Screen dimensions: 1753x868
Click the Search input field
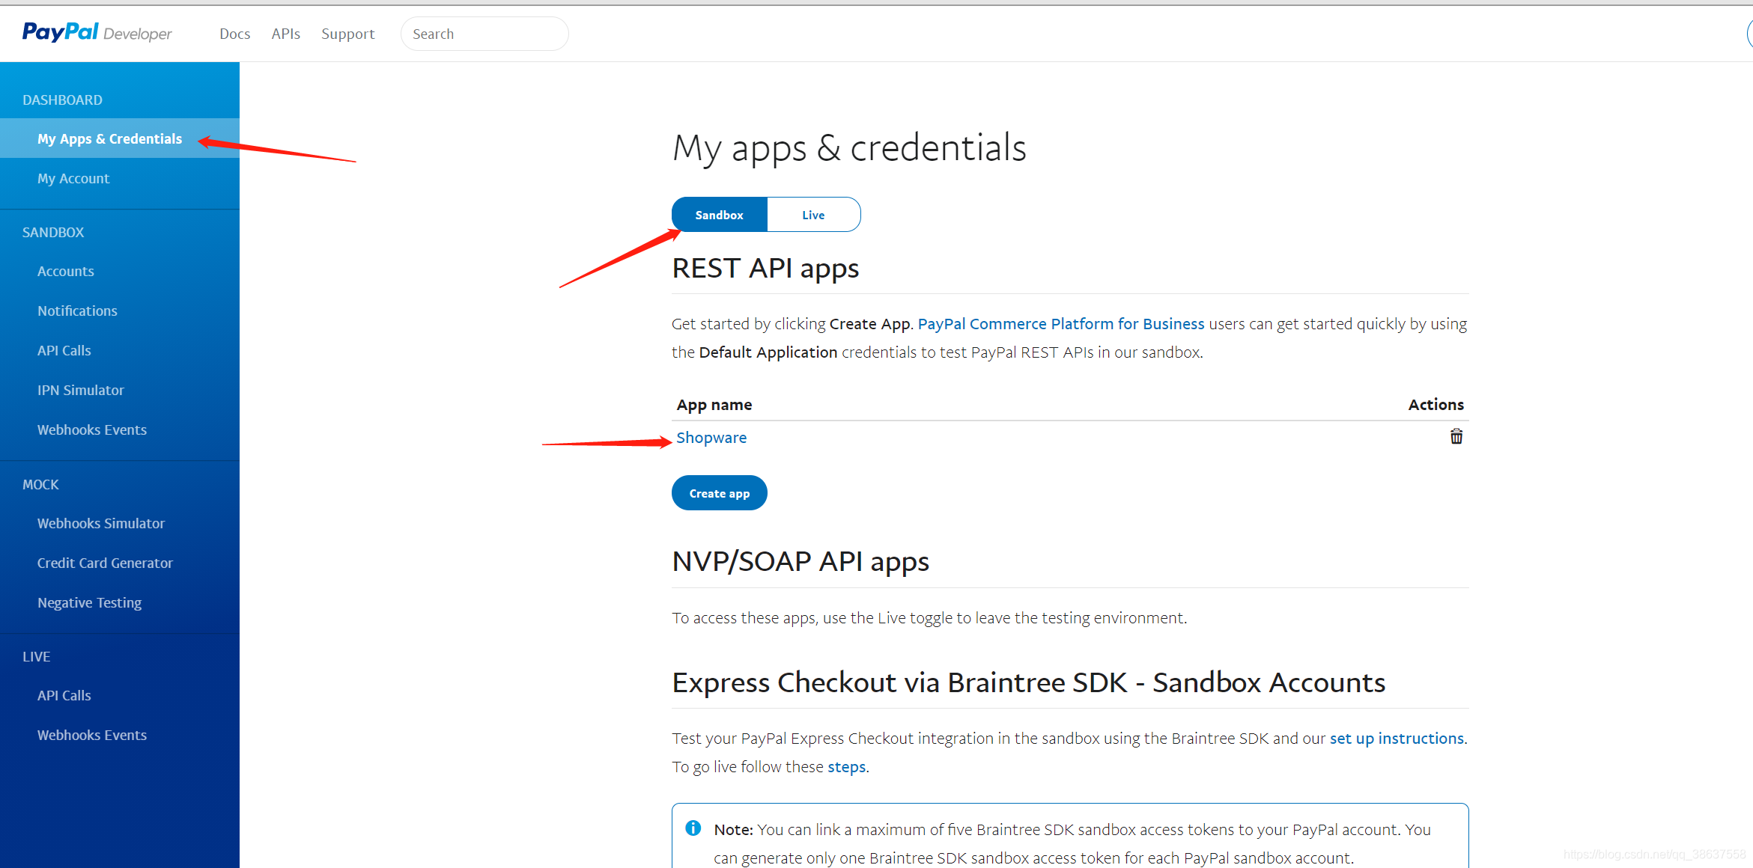pos(484,34)
